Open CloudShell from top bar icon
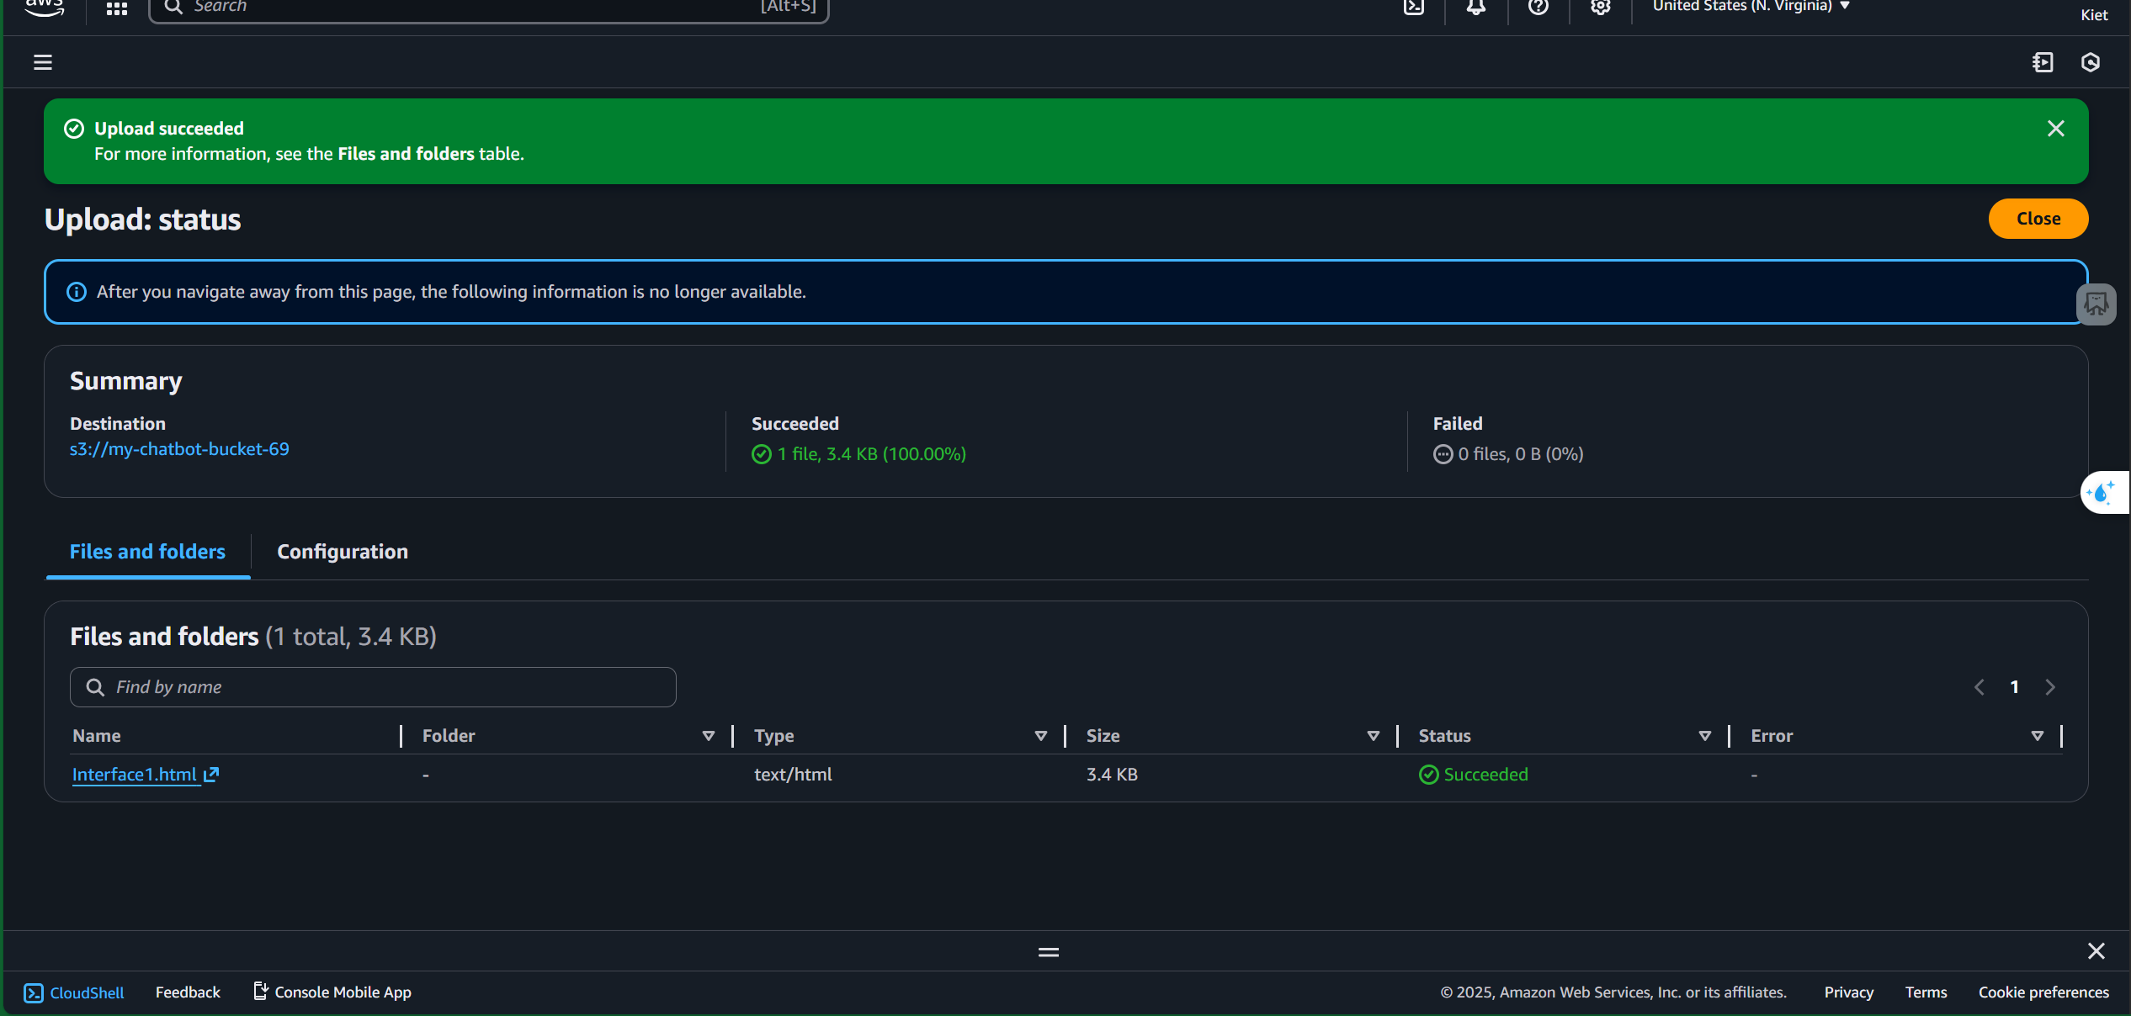The height and width of the screenshot is (1016, 2131). [x=1414, y=8]
